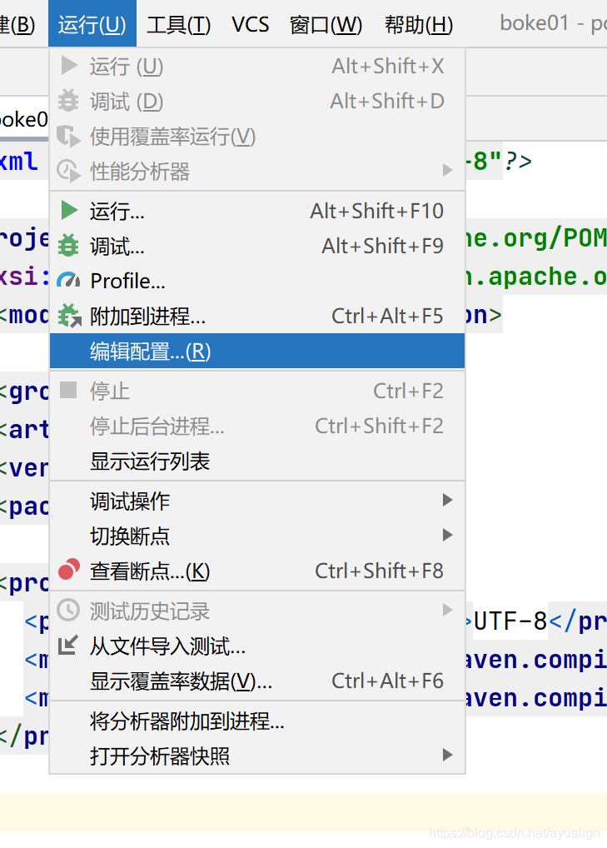Open the 运行(U) menu in menu bar

pyautogui.click(x=92, y=24)
